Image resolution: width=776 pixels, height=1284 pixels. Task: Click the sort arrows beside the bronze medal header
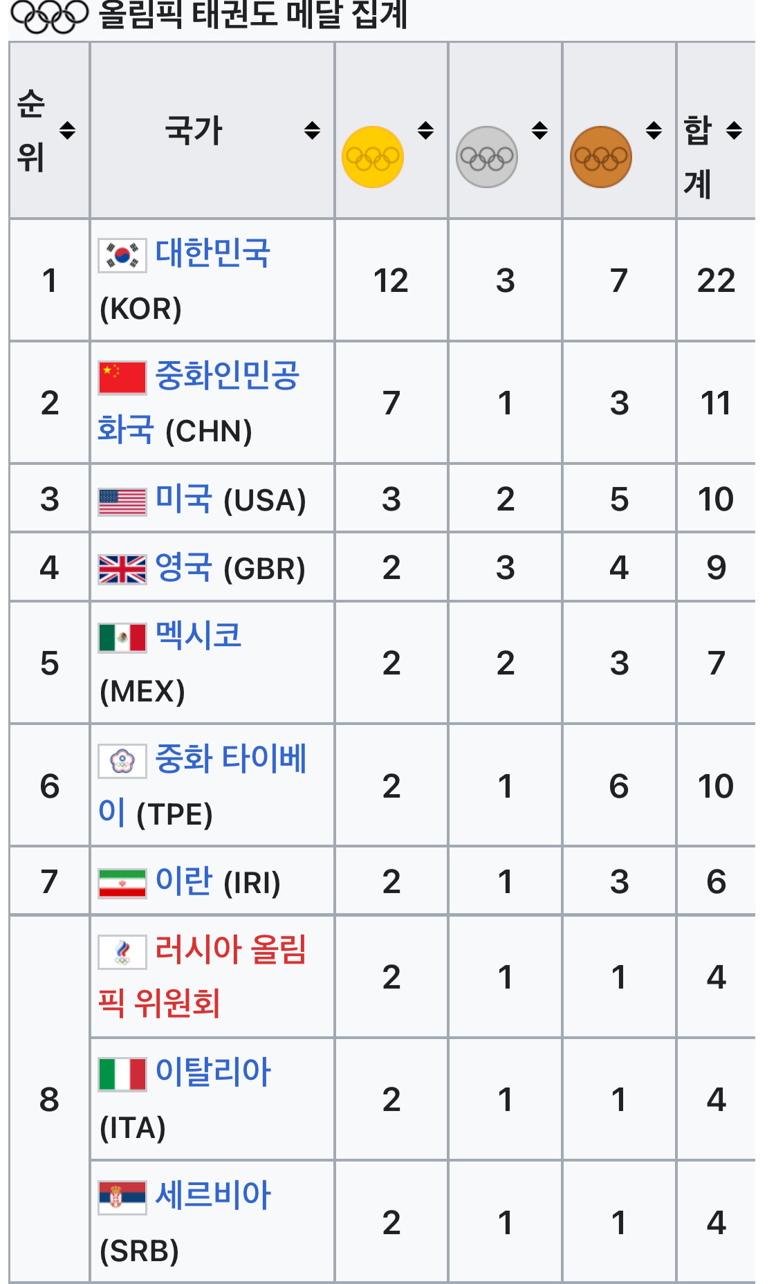point(653,129)
